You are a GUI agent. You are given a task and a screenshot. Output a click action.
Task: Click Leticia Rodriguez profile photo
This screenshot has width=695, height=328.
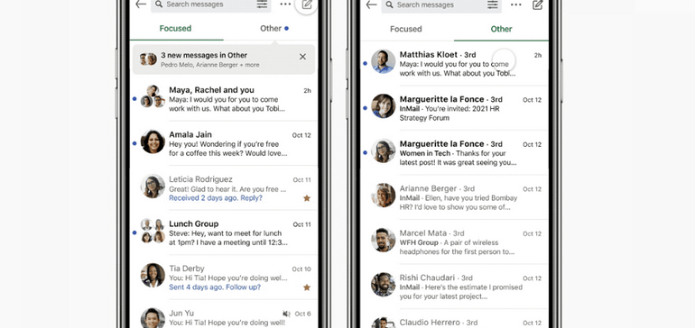pyautogui.click(x=153, y=187)
